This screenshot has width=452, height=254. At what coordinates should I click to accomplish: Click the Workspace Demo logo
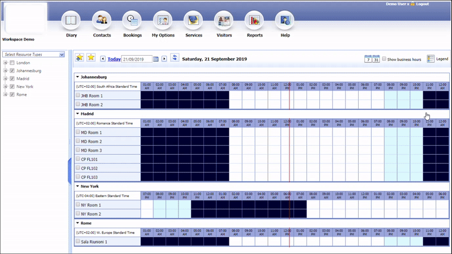pos(26,18)
